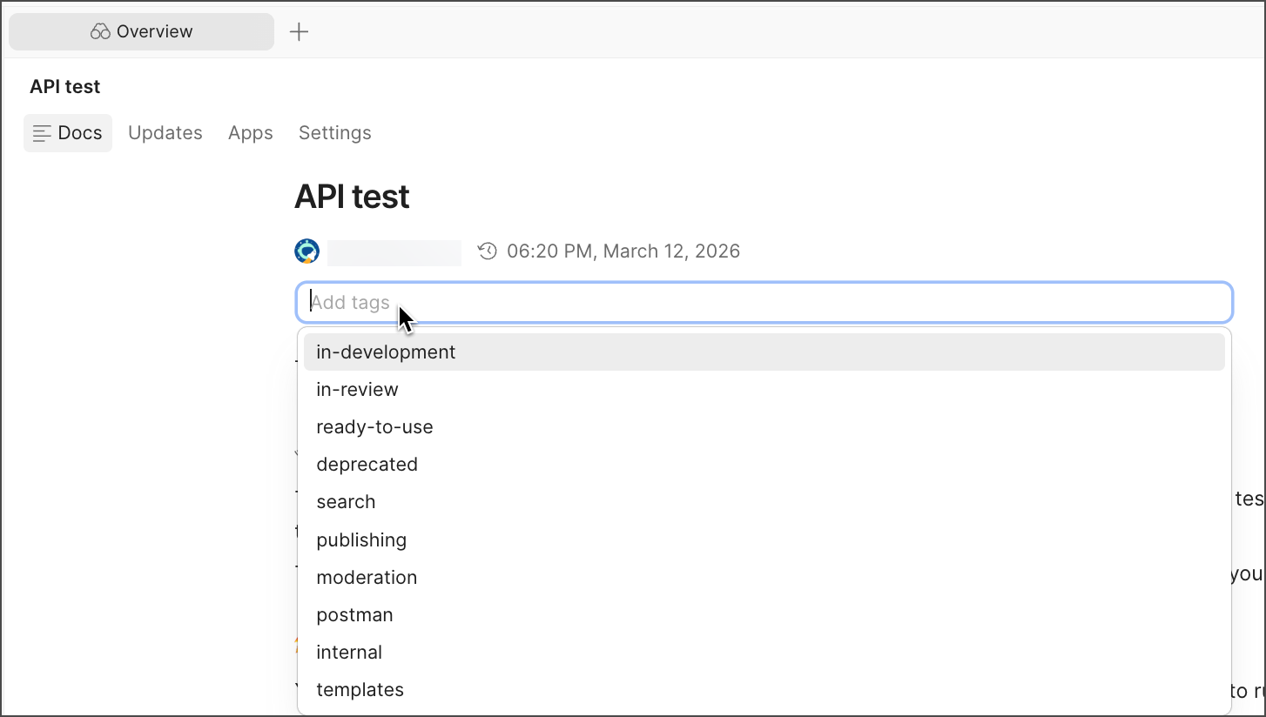
Task: Choose the in-review tag option
Action: 357,390
